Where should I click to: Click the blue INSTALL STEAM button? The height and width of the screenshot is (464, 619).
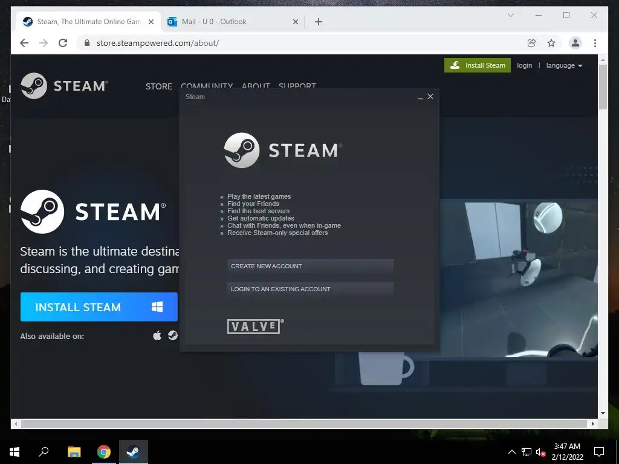click(x=99, y=307)
